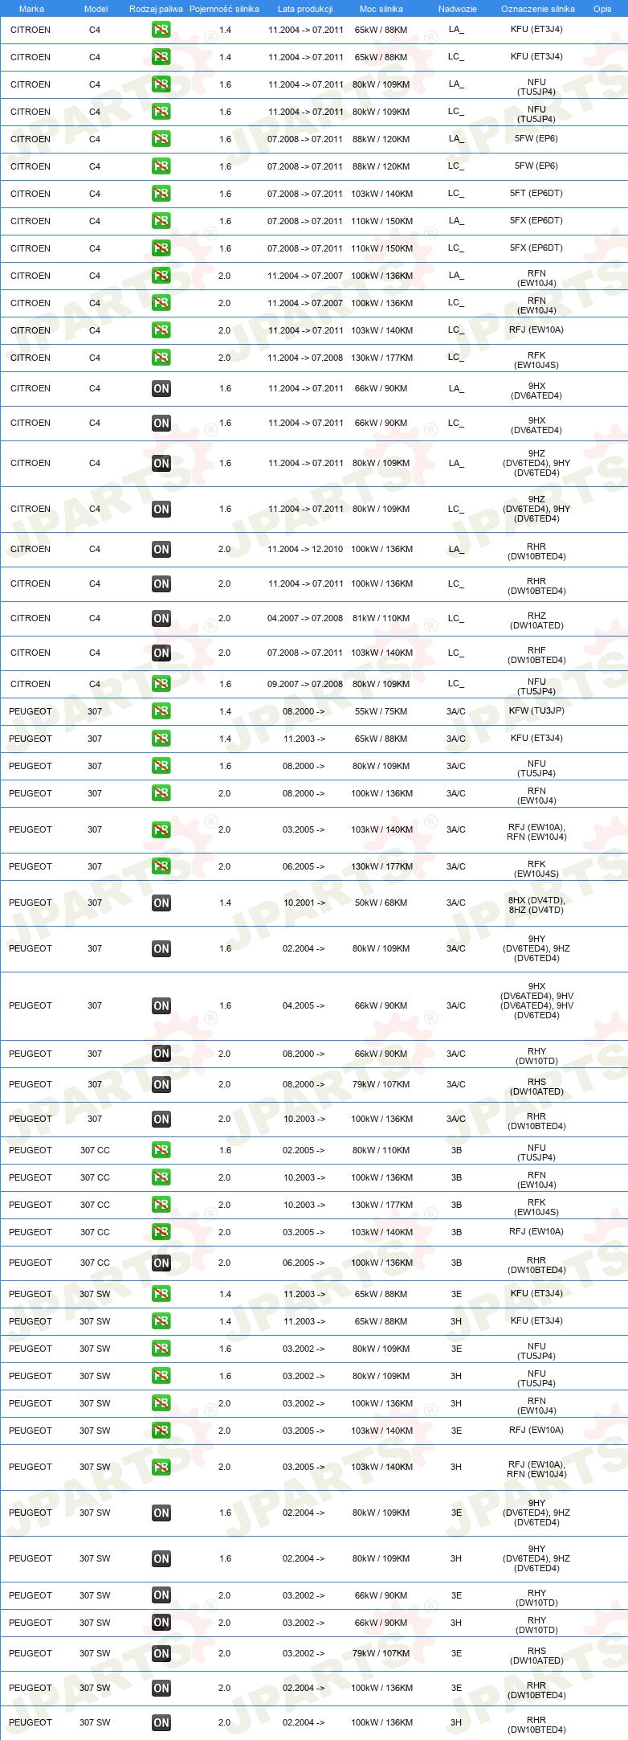Image resolution: width=628 pixels, height=1740 pixels.
Task: Click the '5FT (EP6DT)' engine code cell
Action: pyautogui.click(x=536, y=194)
